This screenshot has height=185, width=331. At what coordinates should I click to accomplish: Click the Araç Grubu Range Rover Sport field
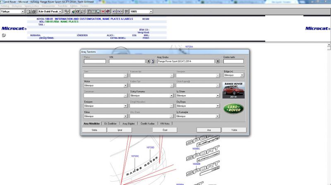pyautogui.click(x=186, y=61)
